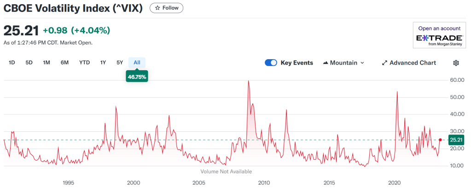
Task: Click the Mountain chart type icon
Action: (325, 63)
